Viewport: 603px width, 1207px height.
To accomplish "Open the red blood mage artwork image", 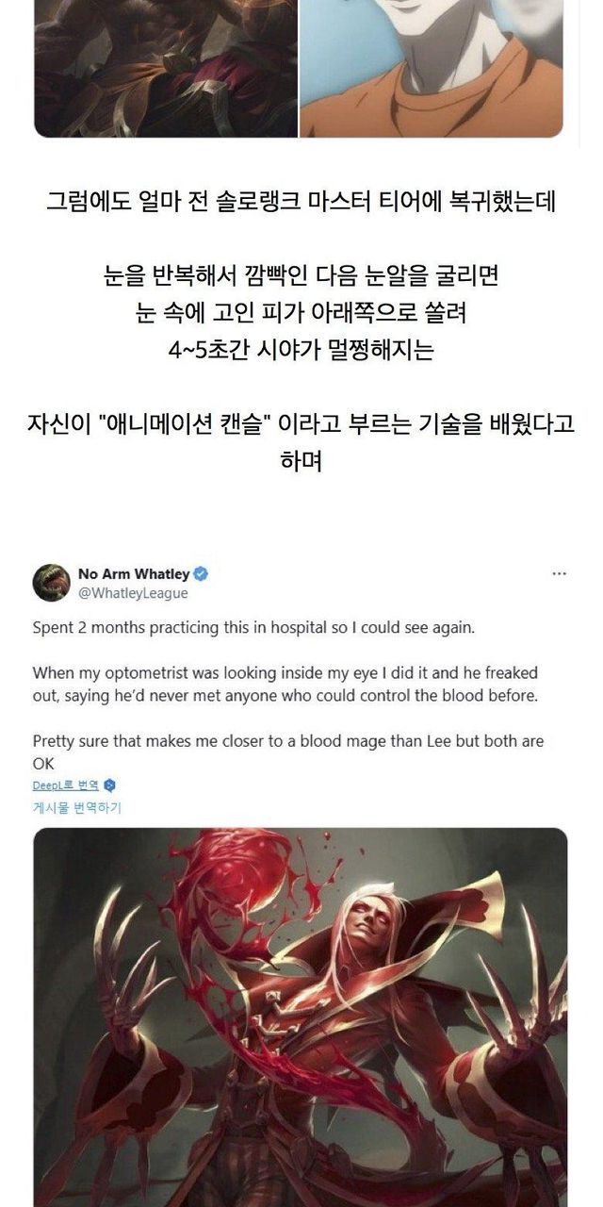I will (301, 1017).
